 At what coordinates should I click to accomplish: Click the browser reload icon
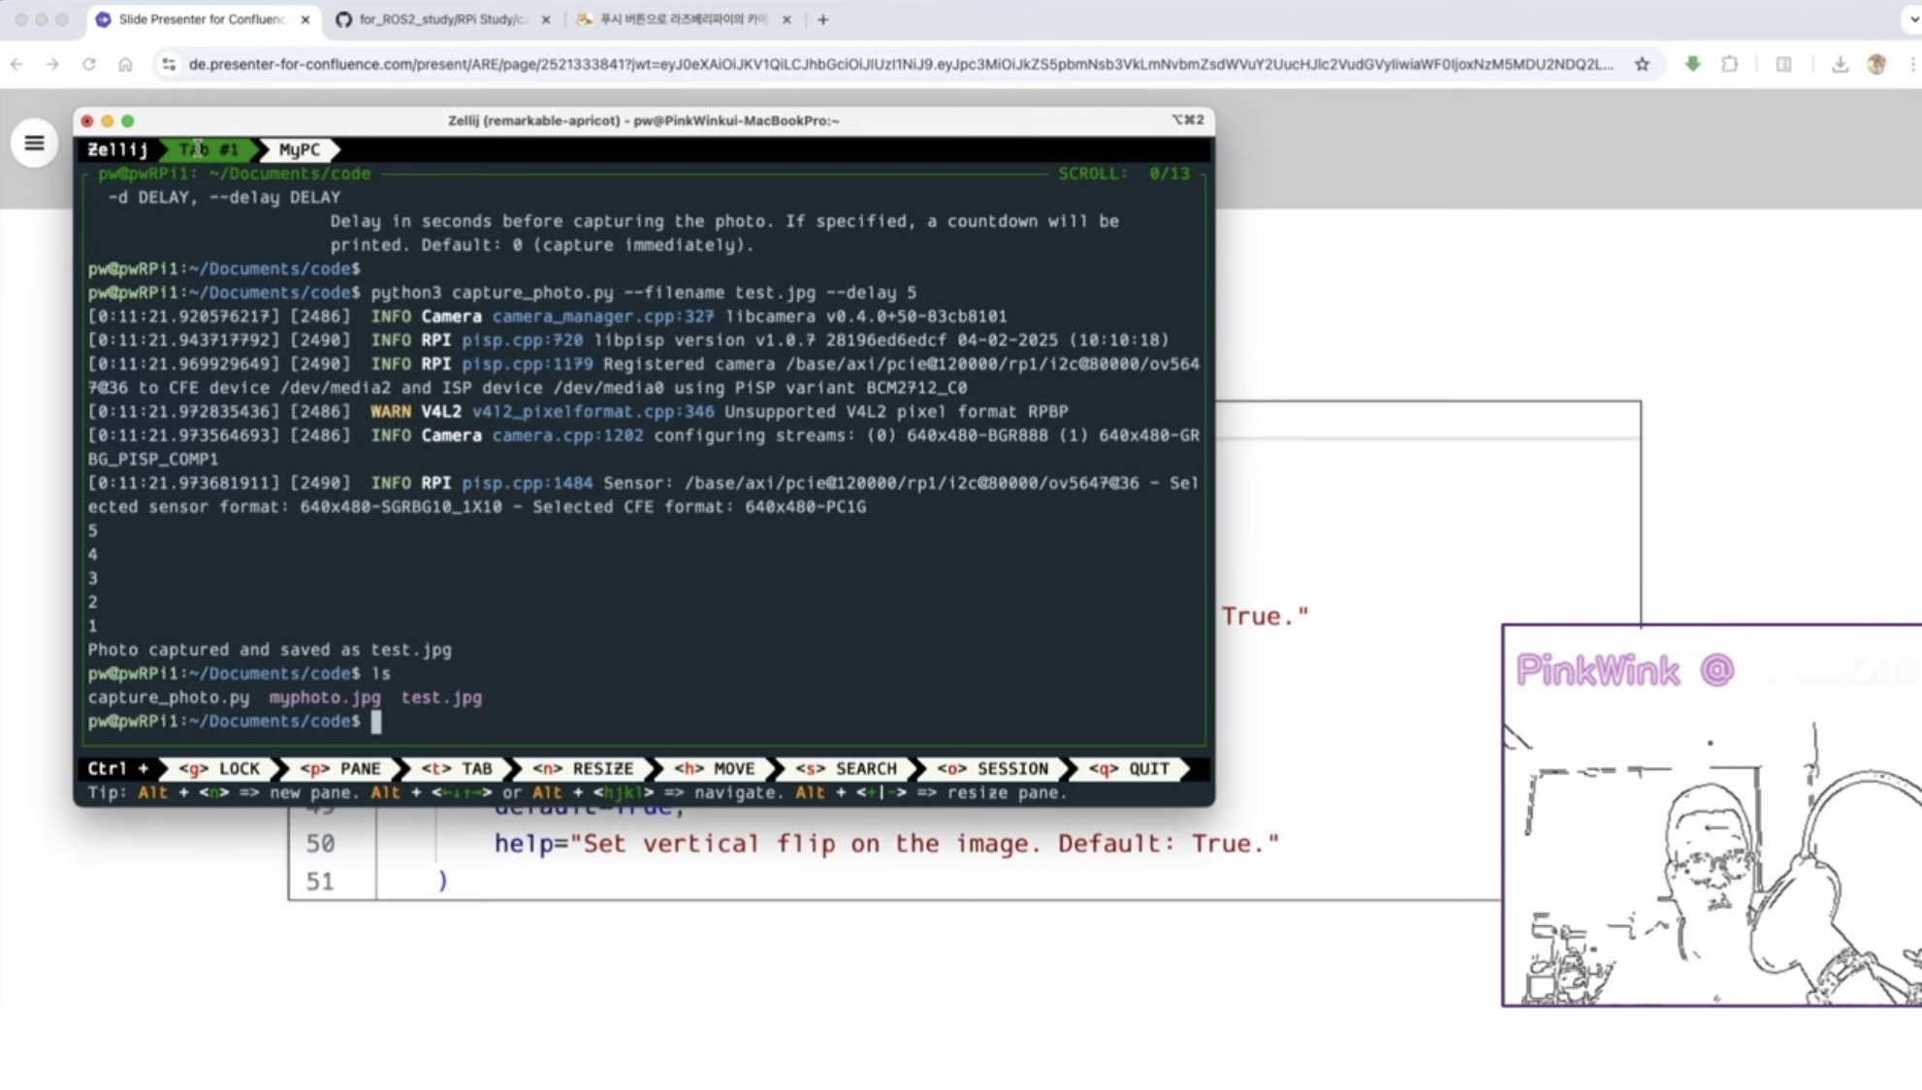88,64
